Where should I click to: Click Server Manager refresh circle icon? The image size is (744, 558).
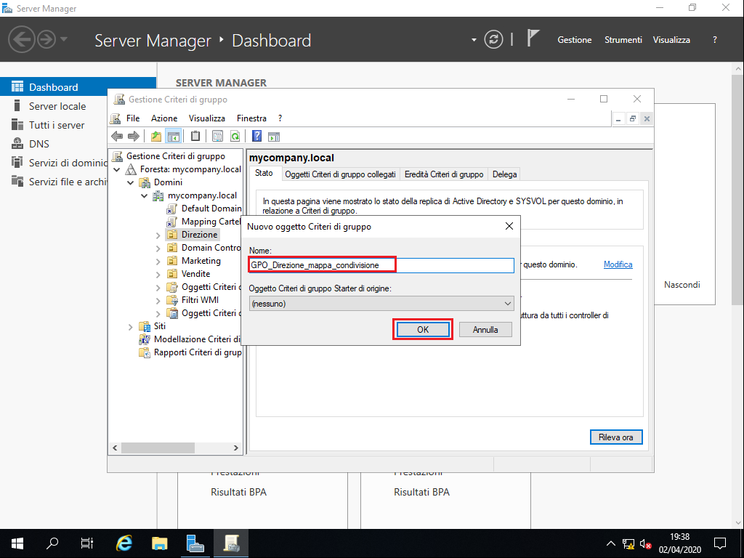[x=493, y=39]
